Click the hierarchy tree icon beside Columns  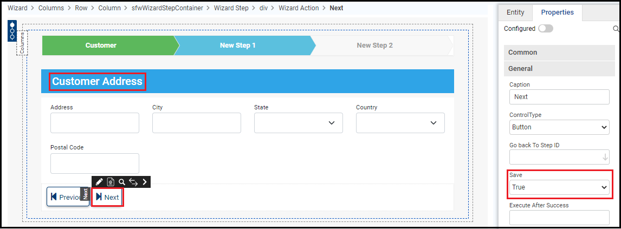coord(12,31)
